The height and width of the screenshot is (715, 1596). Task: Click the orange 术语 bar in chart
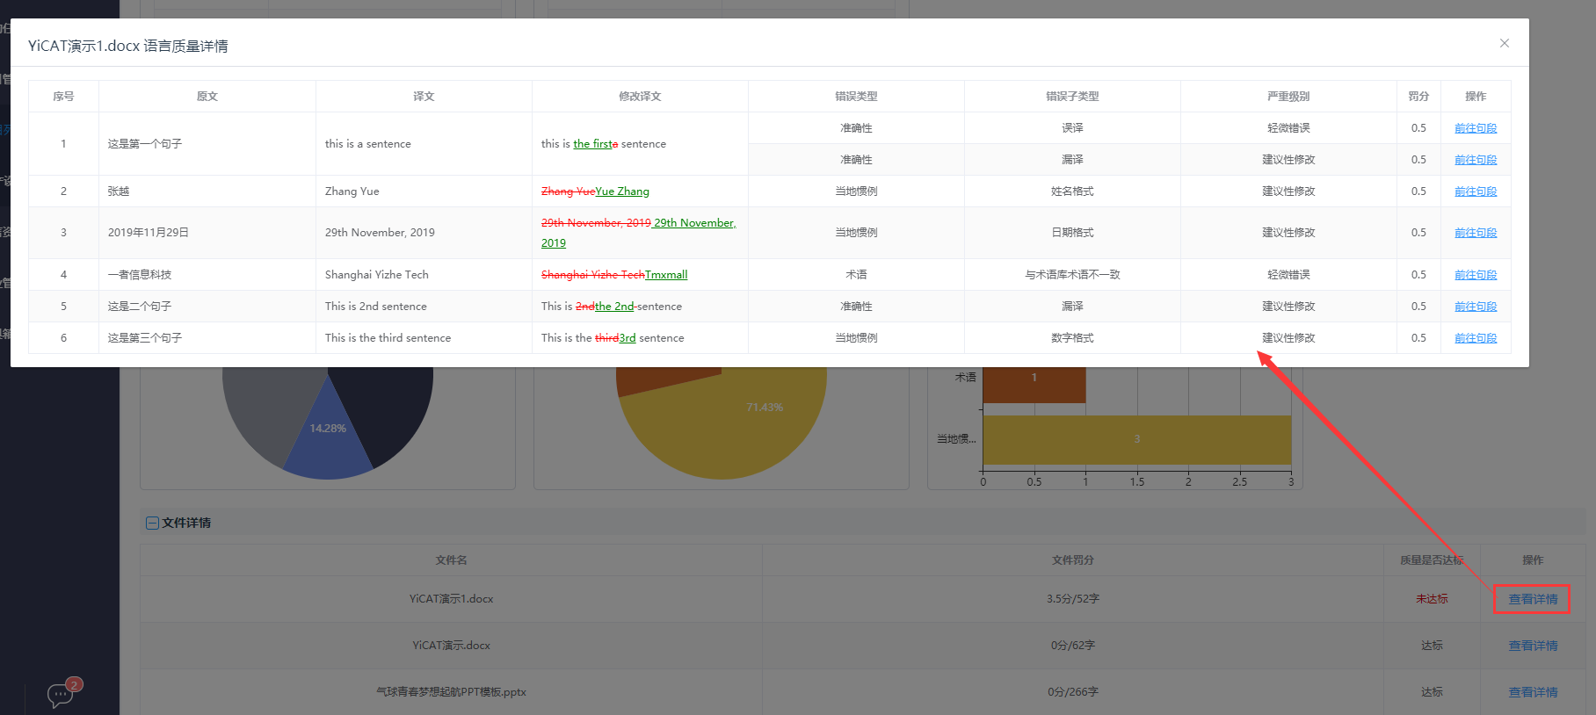tap(1034, 384)
